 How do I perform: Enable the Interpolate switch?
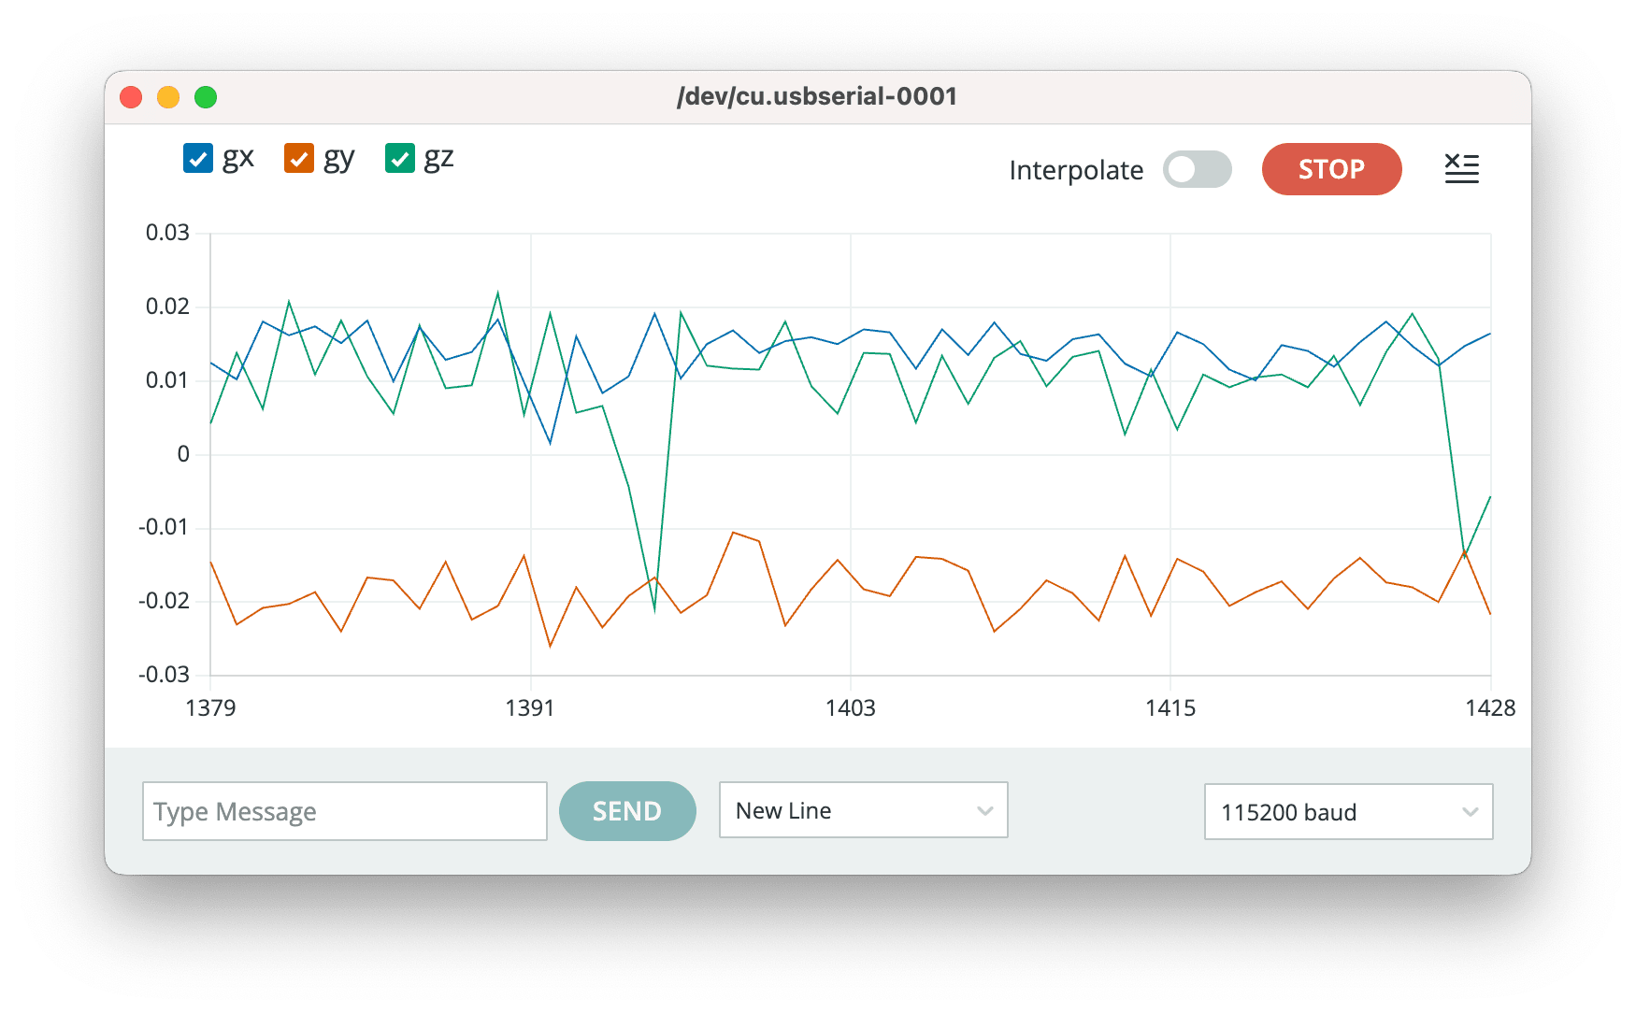click(1197, 169)
